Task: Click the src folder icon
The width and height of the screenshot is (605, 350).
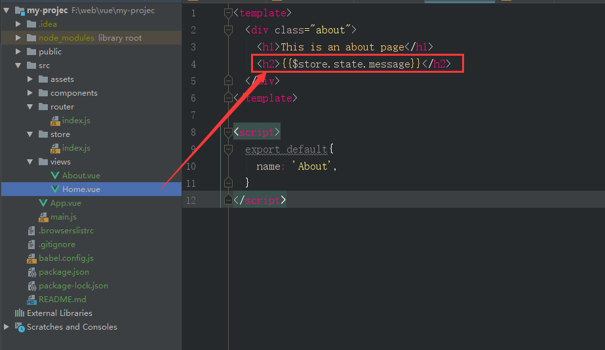Action: [x=31, y=65]
